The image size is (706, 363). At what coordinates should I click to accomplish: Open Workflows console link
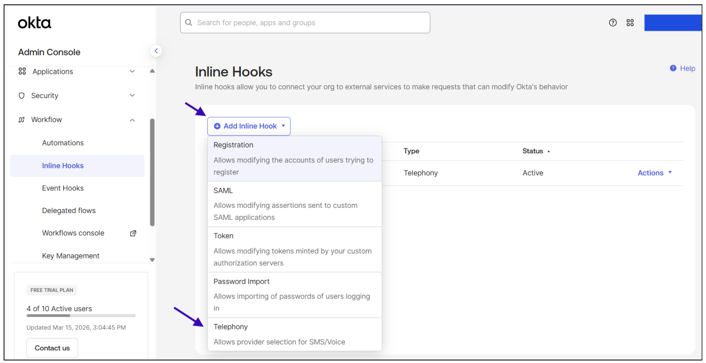click(73, 233)
